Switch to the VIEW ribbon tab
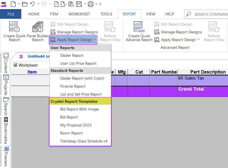This screenshot has width=228, height=168. 151,14
